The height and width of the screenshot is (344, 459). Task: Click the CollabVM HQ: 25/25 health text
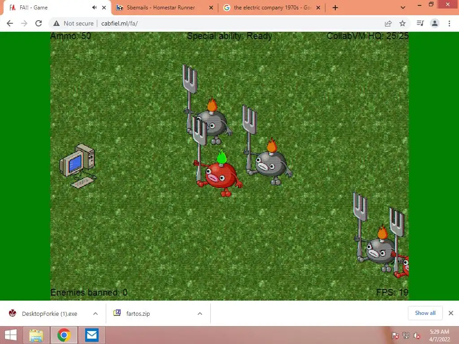(x=368, y=36)
